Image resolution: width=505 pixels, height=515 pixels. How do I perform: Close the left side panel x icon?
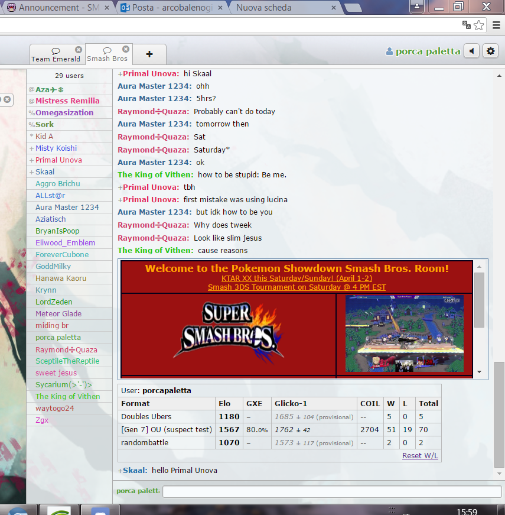[x=7, y=99]
